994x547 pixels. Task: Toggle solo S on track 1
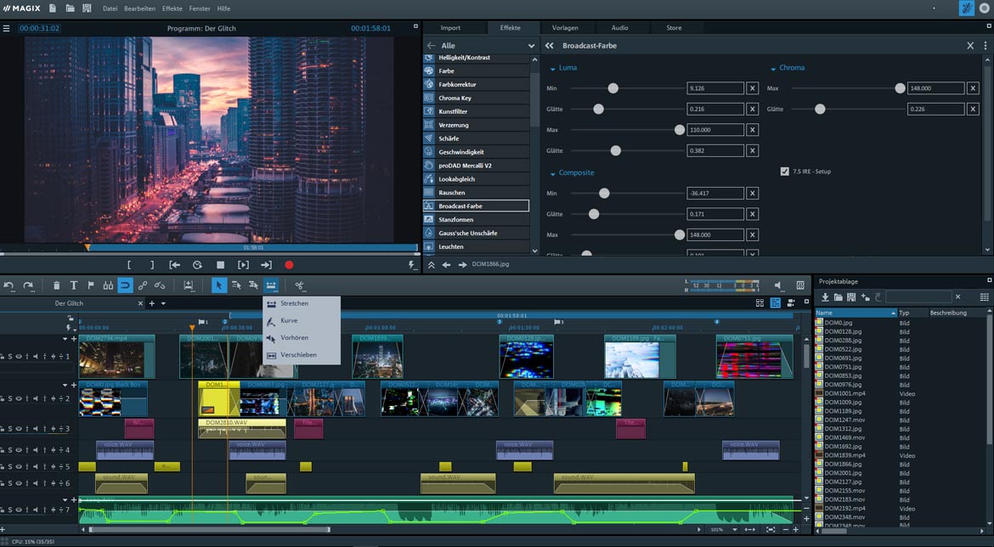[9, 356]
